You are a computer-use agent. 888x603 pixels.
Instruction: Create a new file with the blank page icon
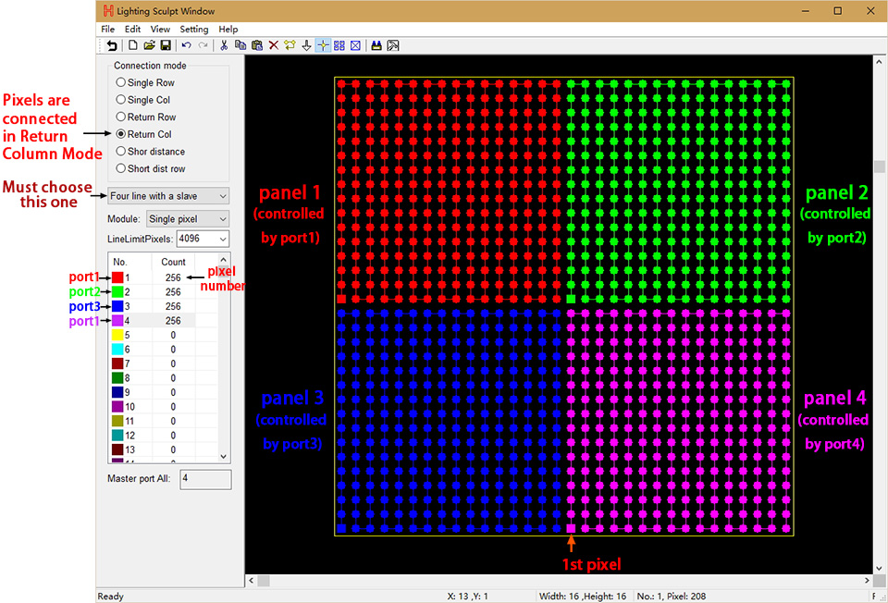point(133,45)
